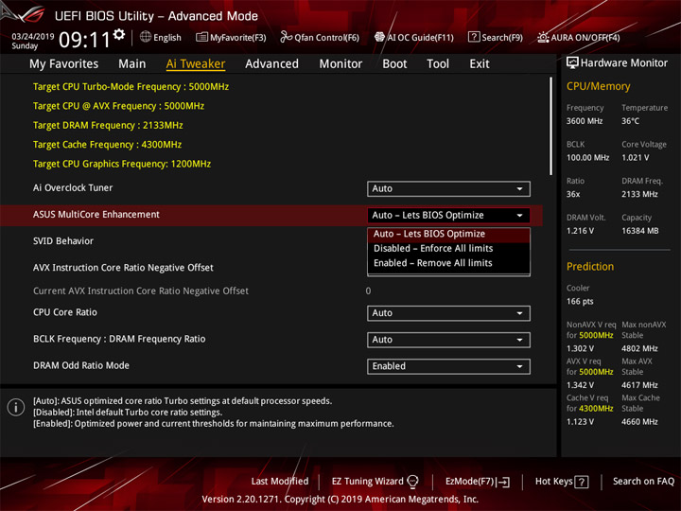Click DRAM Odd Ratio Mode dropdown arrow
681x511 pixels.
[x=519, y=367]
